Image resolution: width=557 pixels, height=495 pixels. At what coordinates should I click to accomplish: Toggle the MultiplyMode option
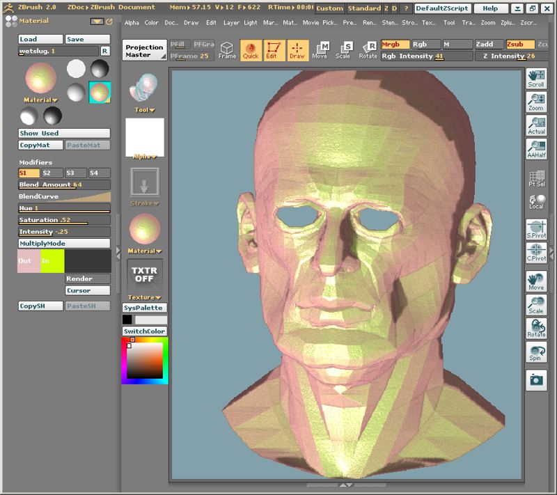click(x=64, y=243)
